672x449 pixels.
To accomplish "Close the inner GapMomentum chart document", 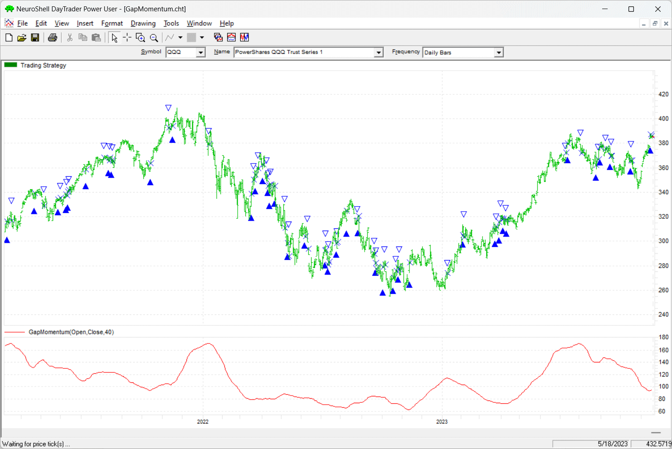I will pyautogui.click(x=666, y=24).
